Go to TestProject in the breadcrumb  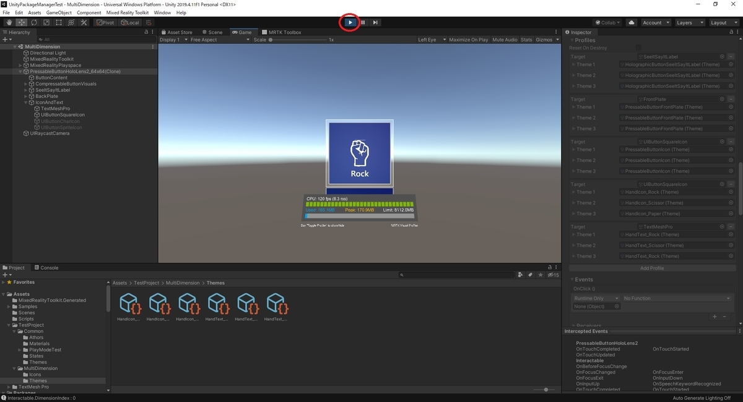[x=145, y=283]
